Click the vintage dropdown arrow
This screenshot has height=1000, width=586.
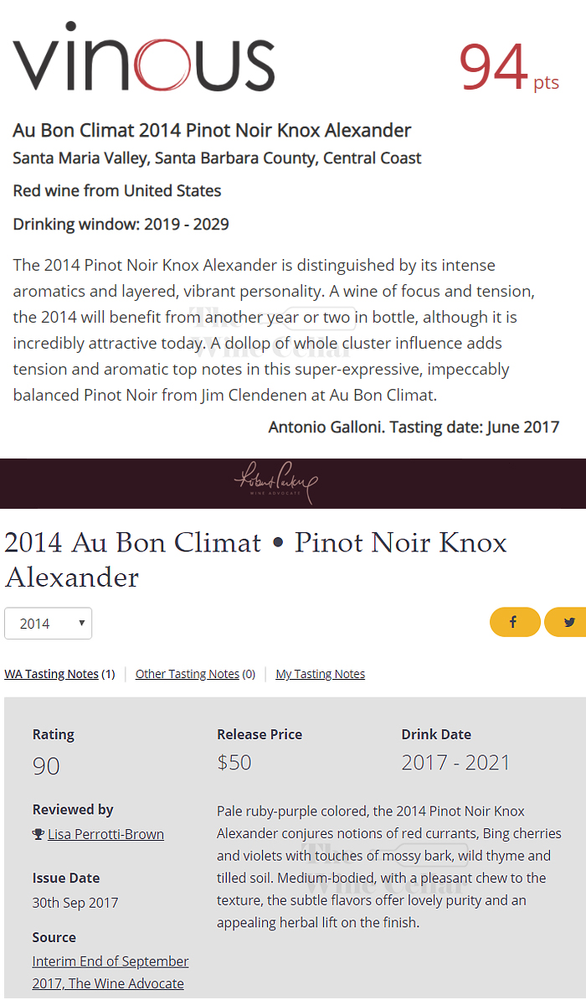tap(81, 623)
